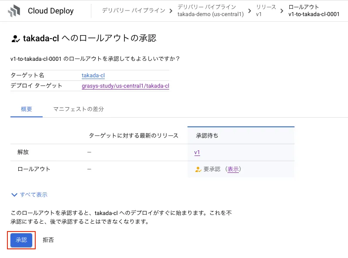Viewport: 348px width, 258px height.
Task: Click the 表示 link next to 要承認
Action: (233, 169)
